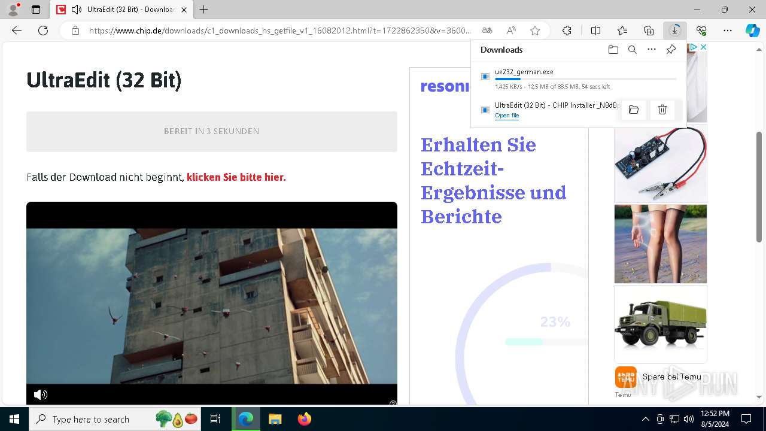Open the Copilot sidebar icon
This screenshot has width=766, height=431.
click(x=752, y=31)
